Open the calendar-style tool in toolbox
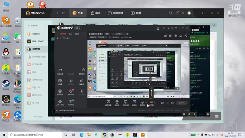This screenshot has height=138, width=245. coord(81,82)
